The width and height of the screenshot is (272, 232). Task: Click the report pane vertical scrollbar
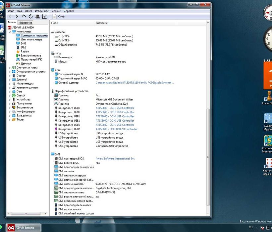pos(208,157)
